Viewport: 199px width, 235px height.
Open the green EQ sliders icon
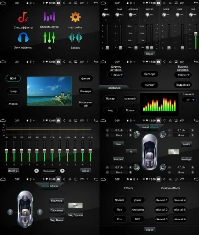[x=49, y=38]
